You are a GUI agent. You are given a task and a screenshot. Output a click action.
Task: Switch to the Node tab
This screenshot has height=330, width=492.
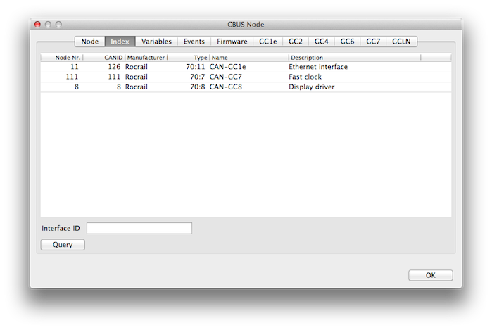tap(90, 42)
